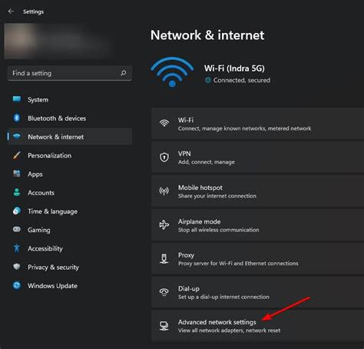
Task: Click the back arrow next to Settings
Action: click(x=11, y=12)
